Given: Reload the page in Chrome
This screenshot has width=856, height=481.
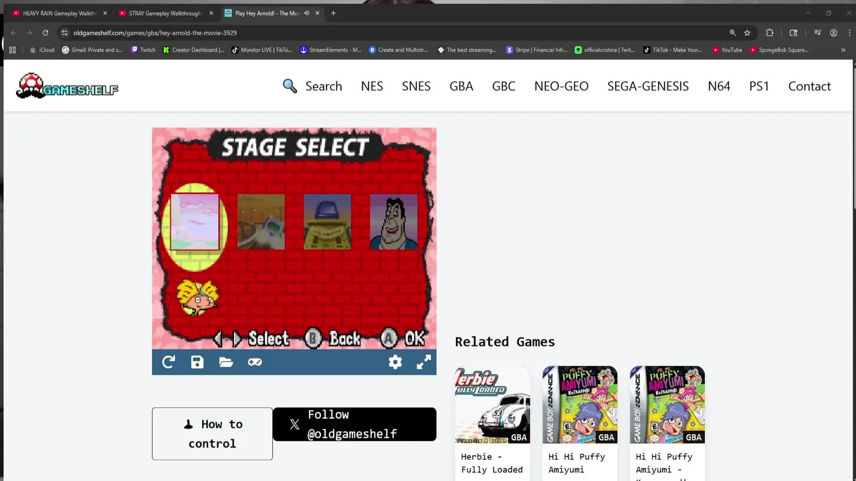Looking at the screenshot, I should 45,33.
